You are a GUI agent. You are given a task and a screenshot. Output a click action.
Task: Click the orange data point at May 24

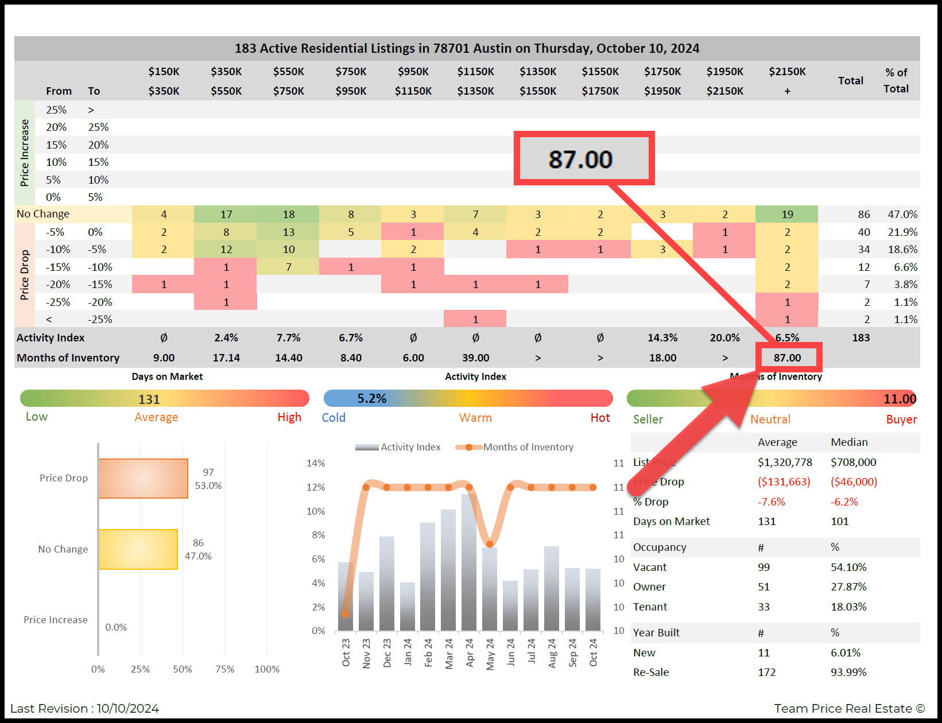tap(490, 543)
